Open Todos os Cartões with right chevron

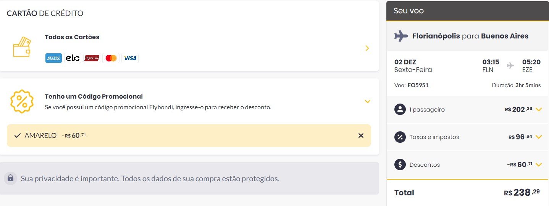(x=367, y=48)
